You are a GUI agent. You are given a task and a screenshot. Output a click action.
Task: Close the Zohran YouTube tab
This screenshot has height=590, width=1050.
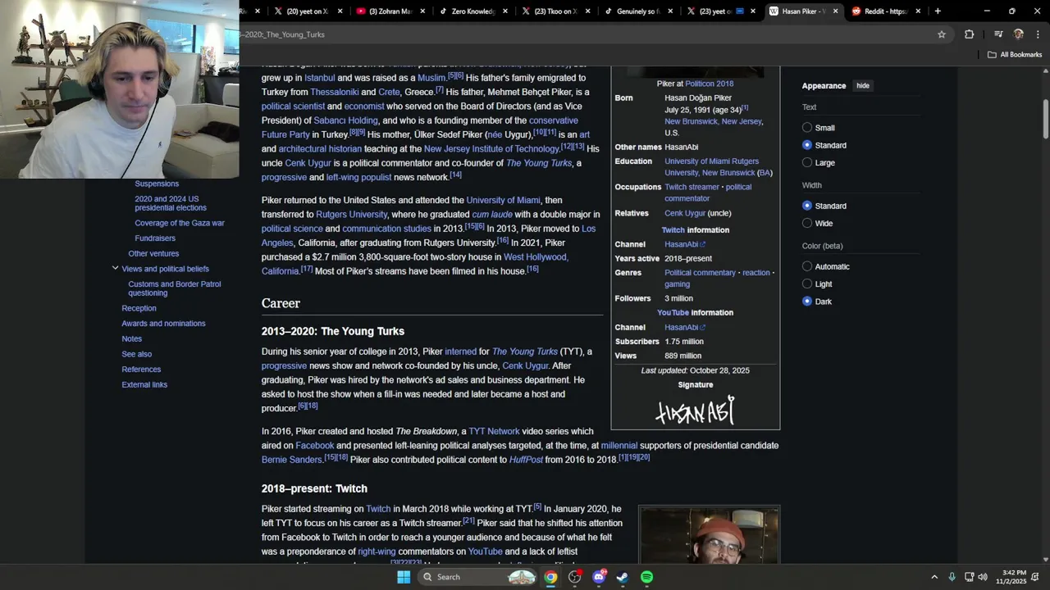pyautogui.click(x=423, y=11)
